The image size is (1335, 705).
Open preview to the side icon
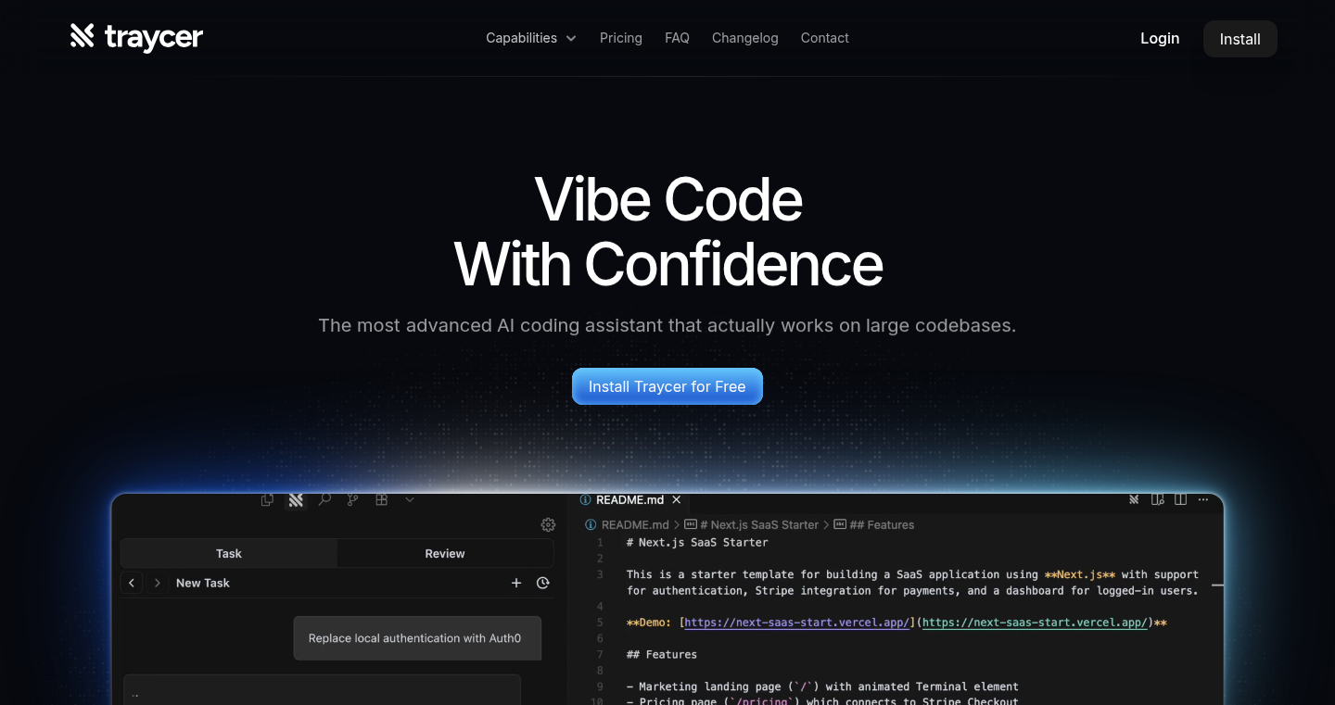[1158, 499]
